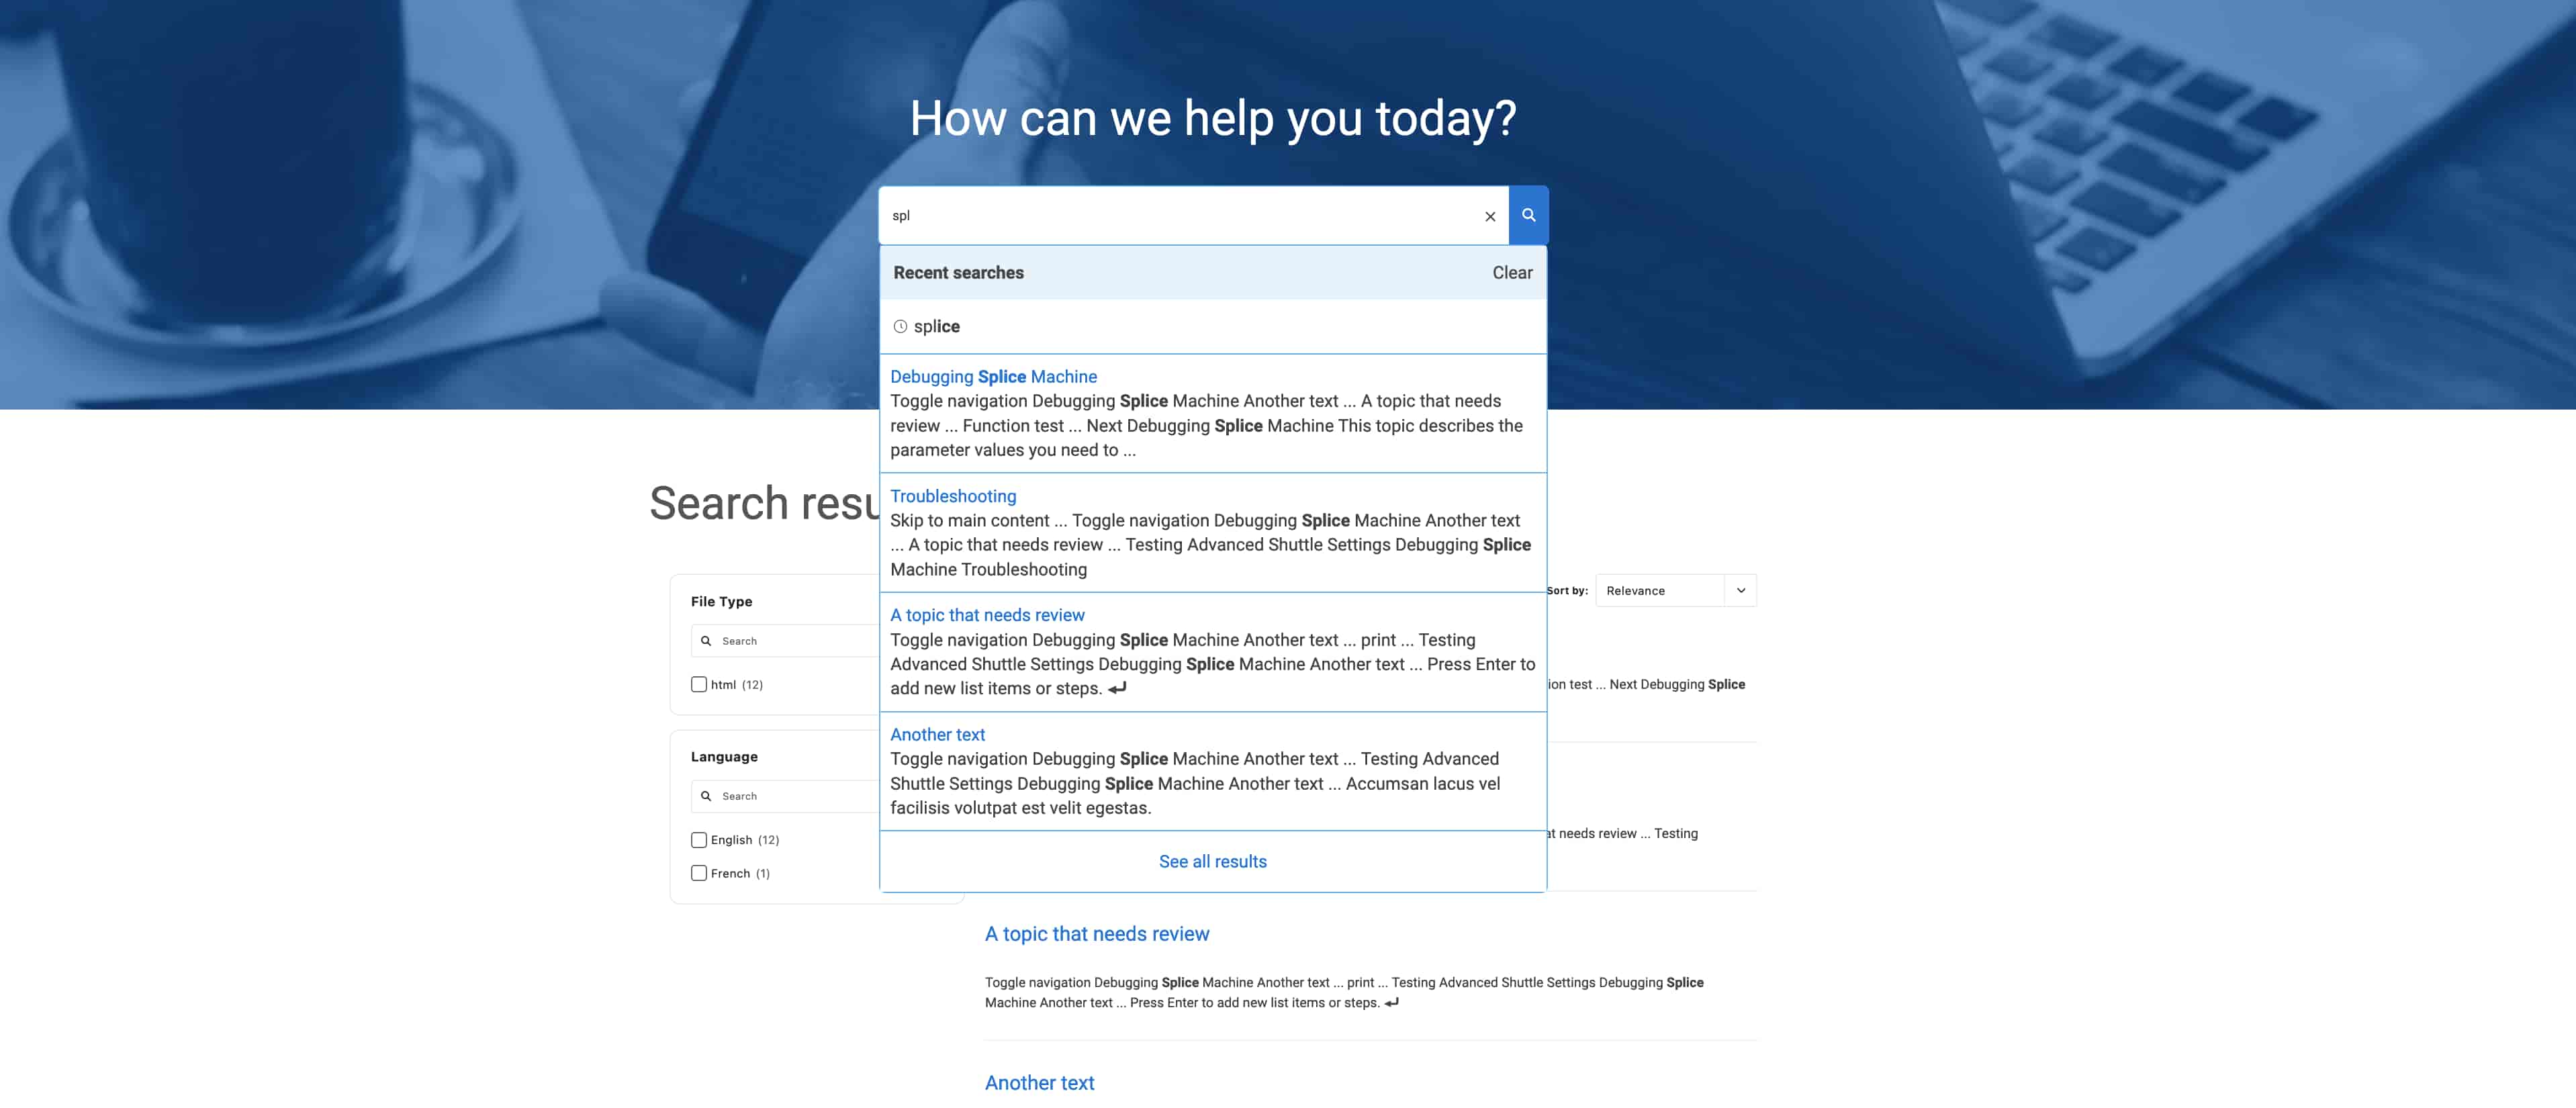
Task: Click the blue magnifier search button
Action: tap(1528, 215)
